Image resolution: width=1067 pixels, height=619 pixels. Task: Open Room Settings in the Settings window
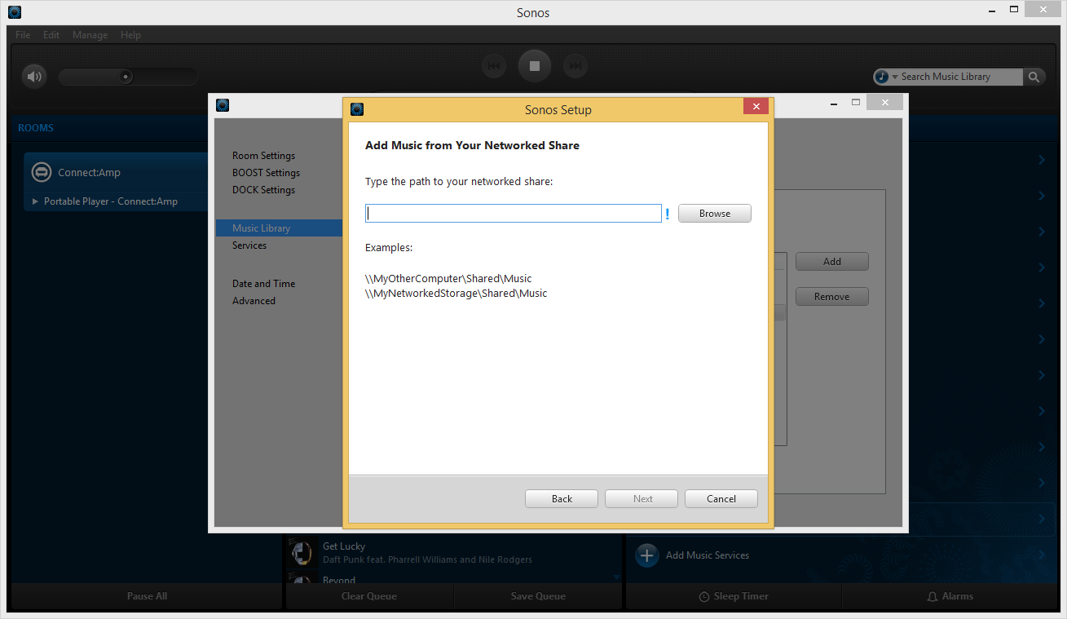tap(263, 156)
